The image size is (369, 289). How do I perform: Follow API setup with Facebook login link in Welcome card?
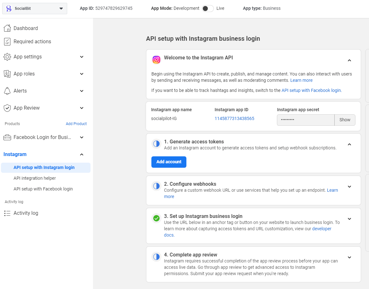(311, 90)
